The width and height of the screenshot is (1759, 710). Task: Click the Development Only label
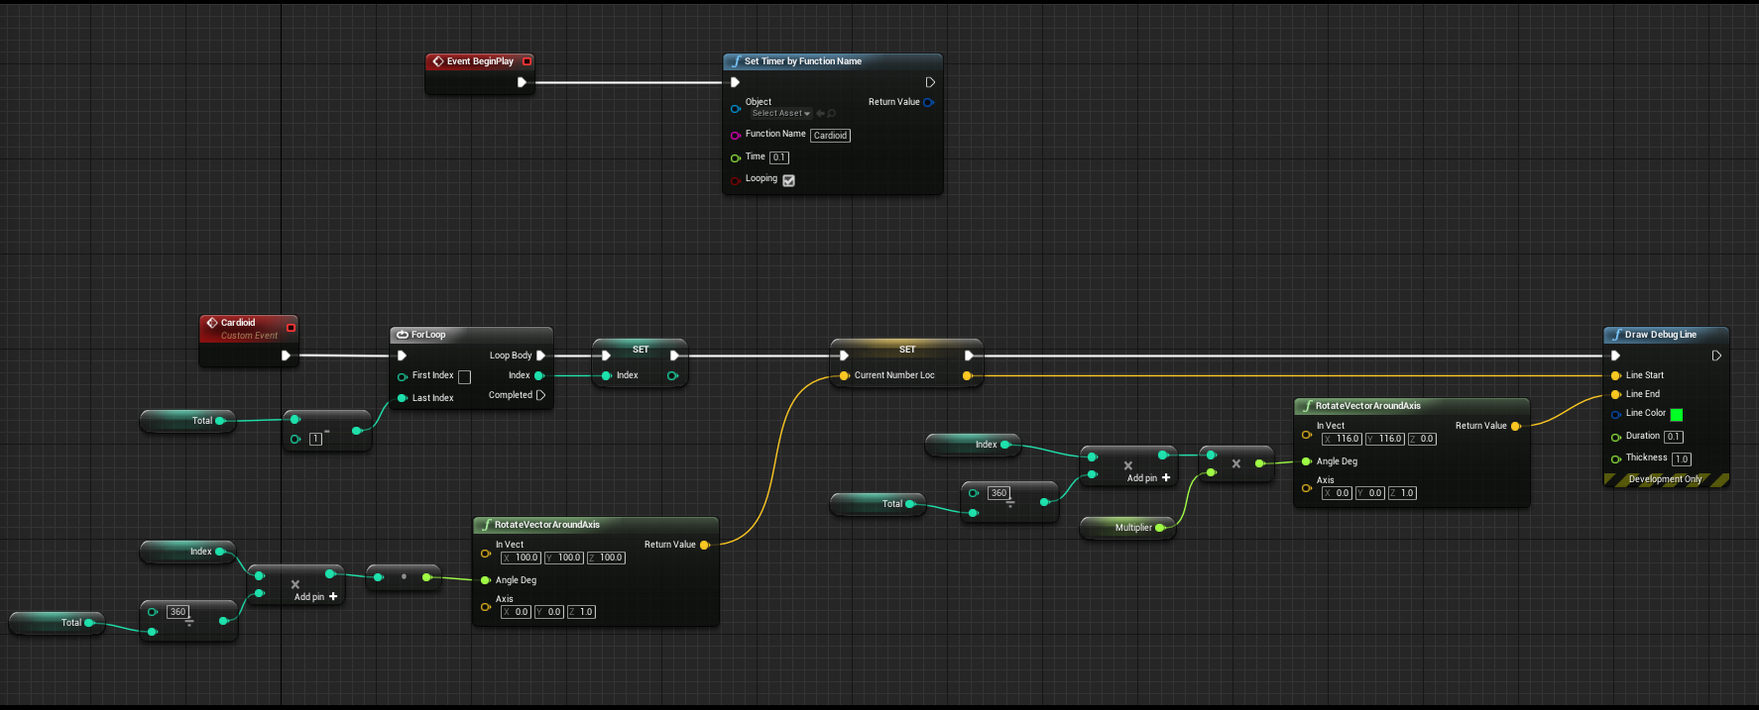click(1665, 479)
